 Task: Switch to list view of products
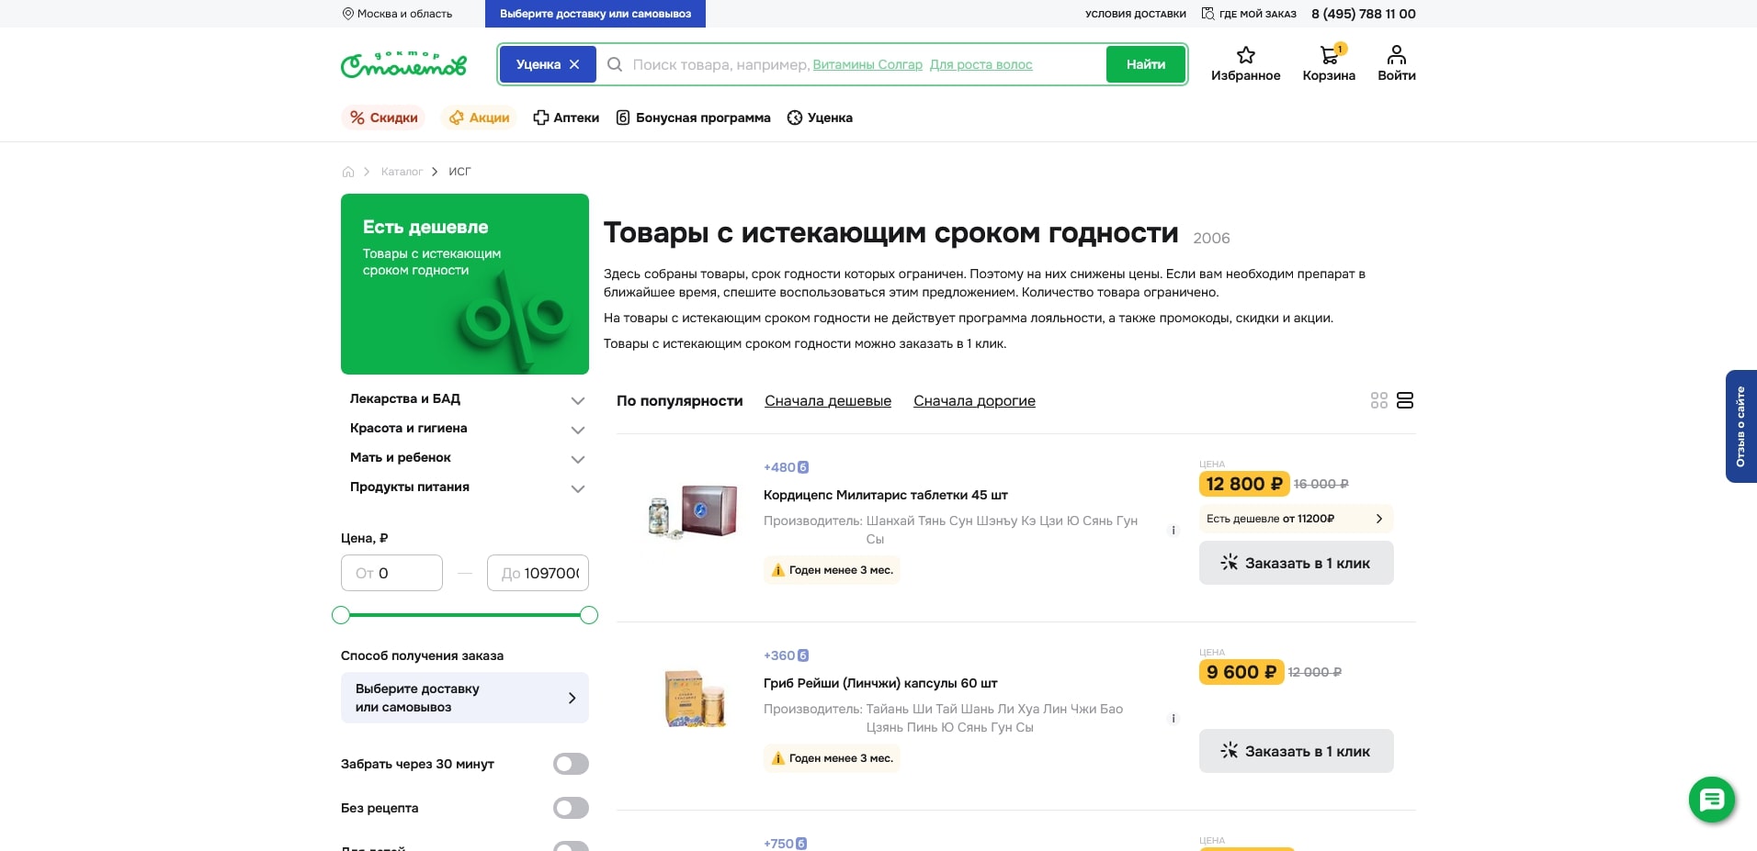point(1405,400)
